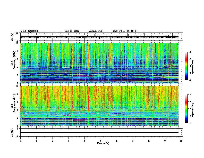Viewport: 204px width, 158px height.
Task: Click time axis tick label "3"
Action: 69,141
